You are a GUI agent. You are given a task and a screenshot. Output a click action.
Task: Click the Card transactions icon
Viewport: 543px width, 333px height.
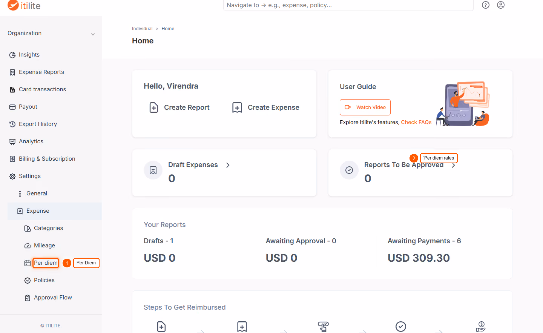12,90
